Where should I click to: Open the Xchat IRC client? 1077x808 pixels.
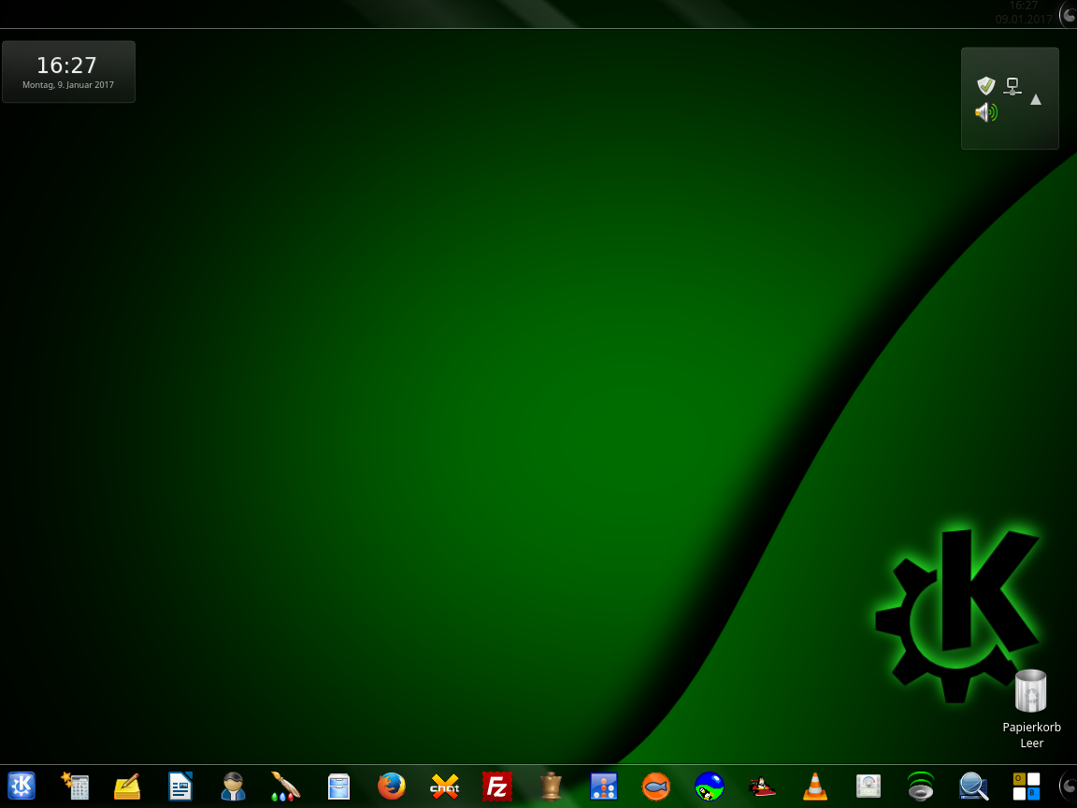(444, 786)
